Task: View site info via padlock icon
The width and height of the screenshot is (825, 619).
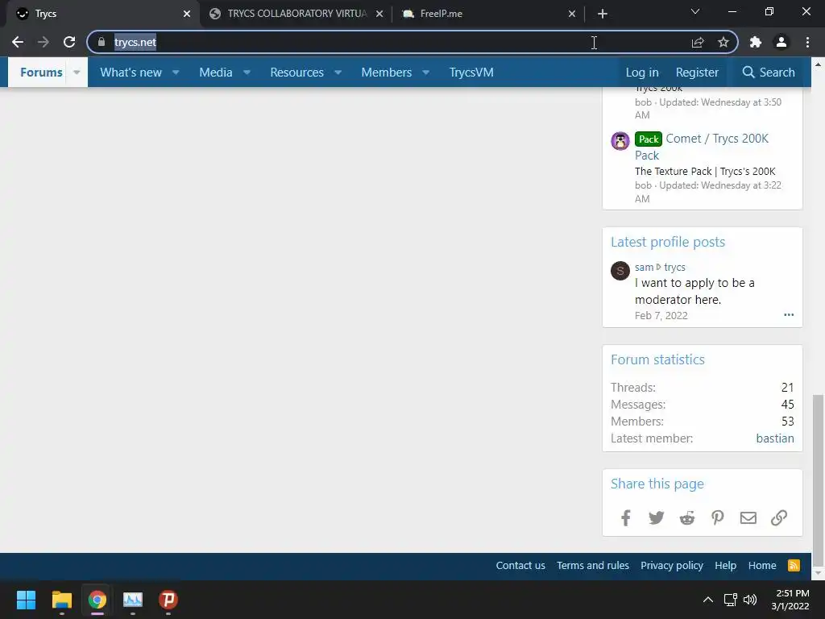Action: [x=102, y=42]
